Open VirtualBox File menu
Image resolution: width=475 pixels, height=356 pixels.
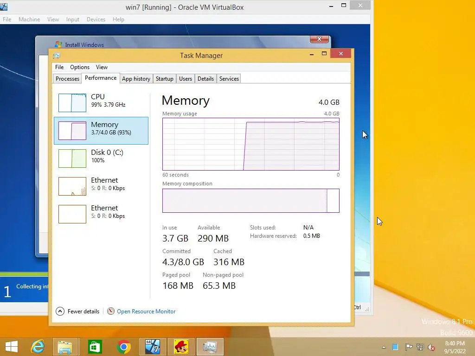7,19
